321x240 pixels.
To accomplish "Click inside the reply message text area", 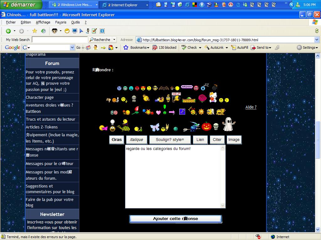I will click(172, 178).
